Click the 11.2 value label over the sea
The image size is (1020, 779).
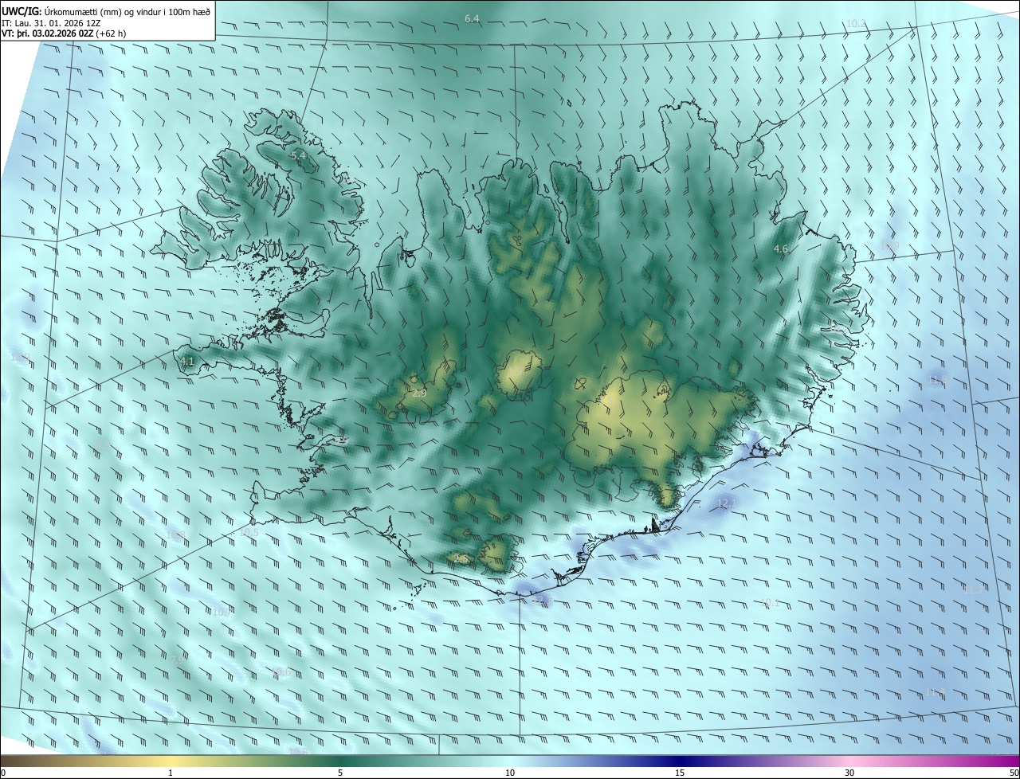point(974,589)
